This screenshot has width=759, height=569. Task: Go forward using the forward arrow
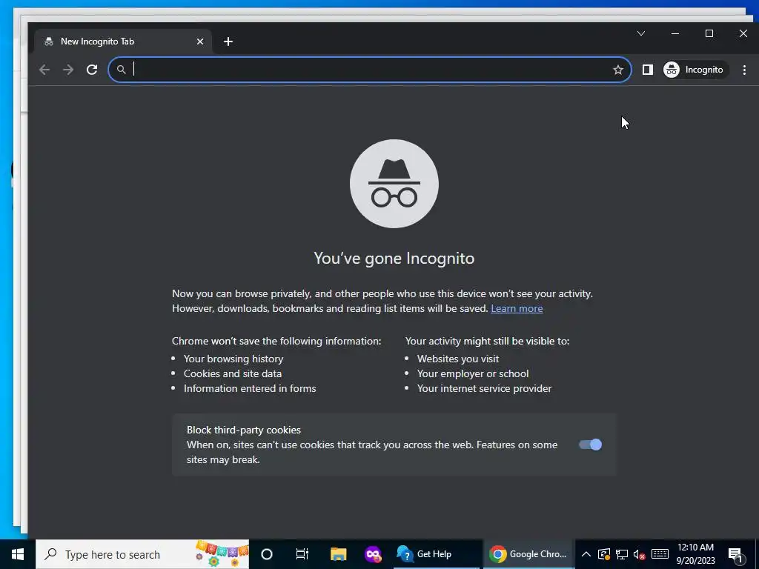click(x=68, y=70)
